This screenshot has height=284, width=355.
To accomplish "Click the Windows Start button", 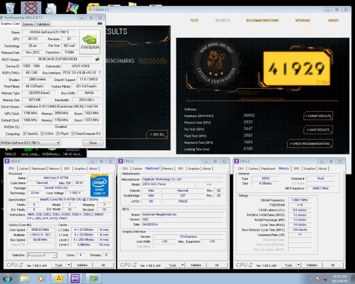I will [8, 278].
